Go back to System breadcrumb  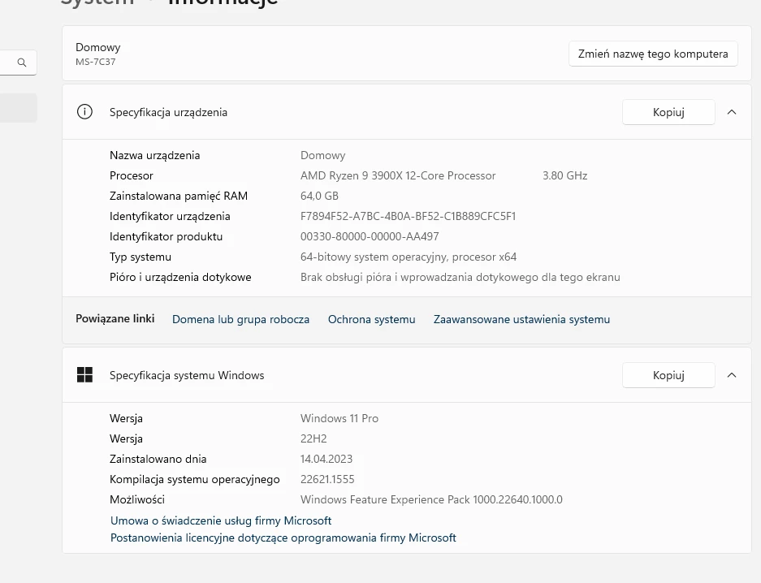pos(97,2)
